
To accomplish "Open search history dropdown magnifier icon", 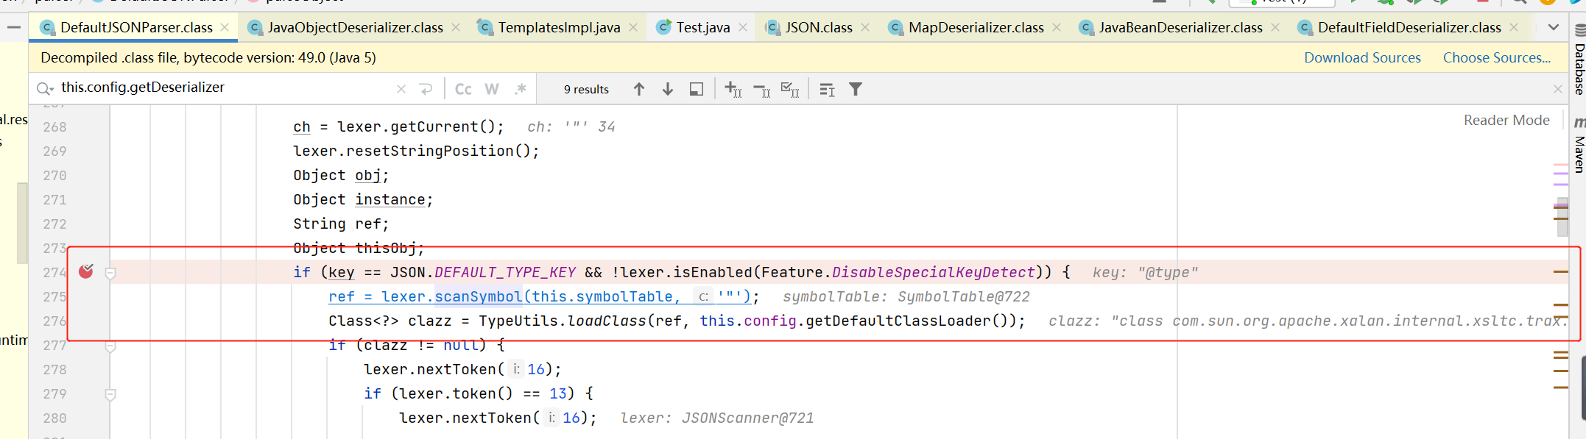I will [x=45, y=89].
